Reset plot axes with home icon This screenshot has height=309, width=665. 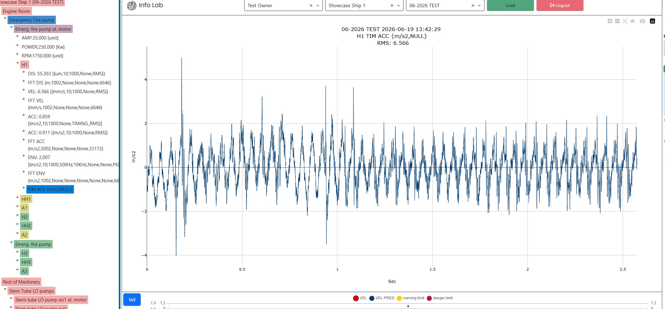point(632,21)
